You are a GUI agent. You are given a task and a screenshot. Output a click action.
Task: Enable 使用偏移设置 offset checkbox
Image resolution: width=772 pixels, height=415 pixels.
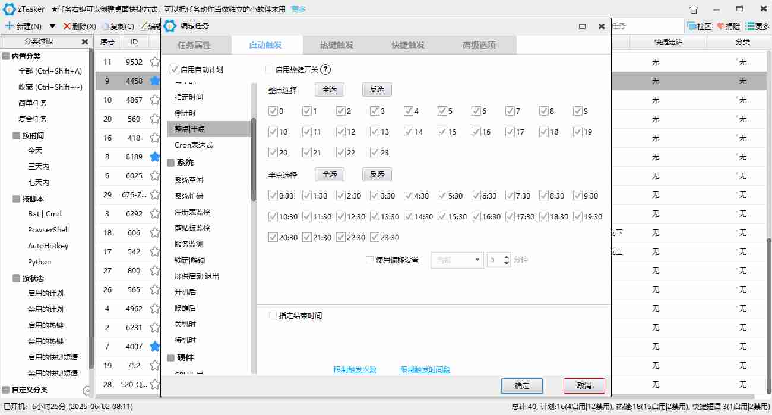(x=369, y=260)
